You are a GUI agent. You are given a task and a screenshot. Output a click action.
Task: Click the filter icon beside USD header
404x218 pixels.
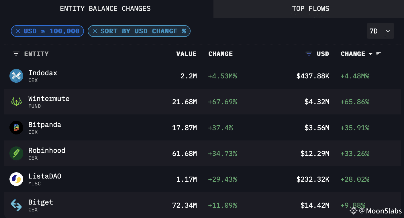click(309, 54)
